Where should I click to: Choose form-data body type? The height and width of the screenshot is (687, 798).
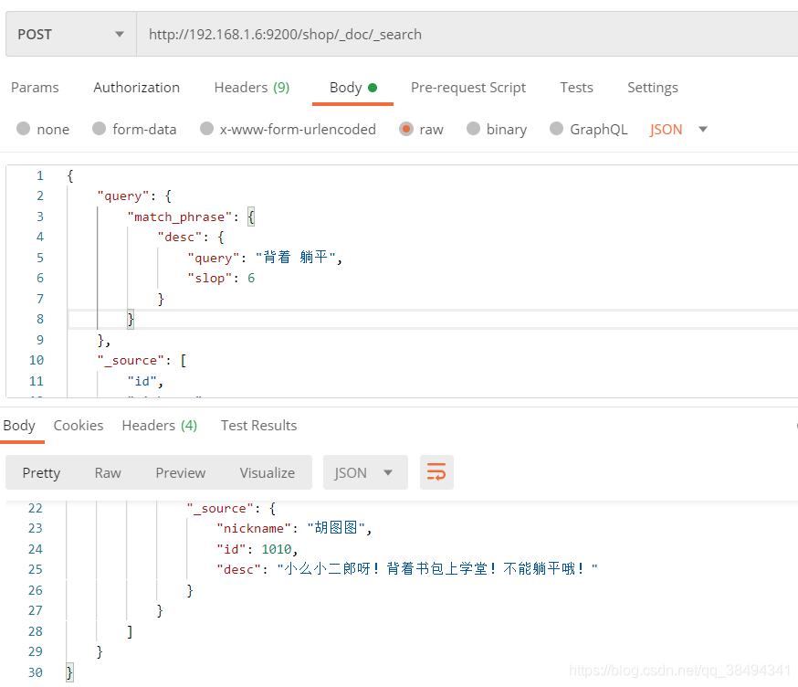(x=100, y=129)
